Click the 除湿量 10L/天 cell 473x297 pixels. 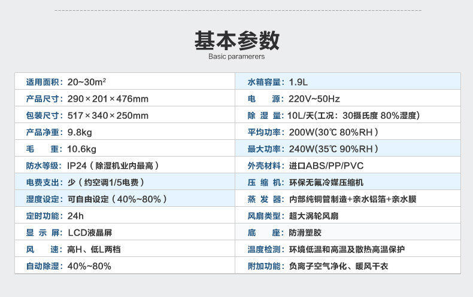click(347, 115)
